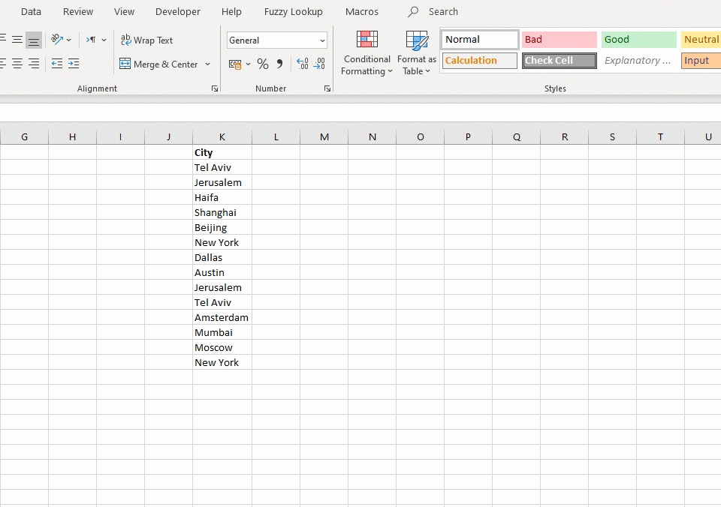Select the Good green style swatch
The image size is (721, 507).
(x=638, y=40)
